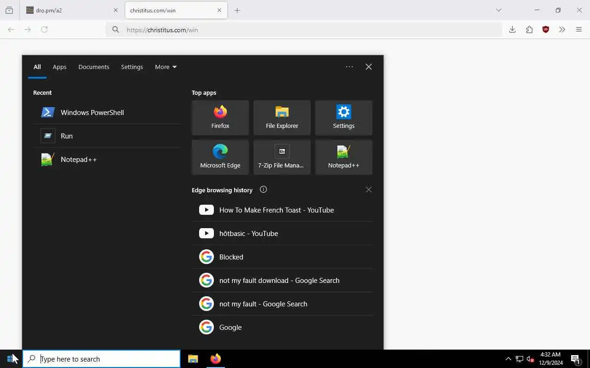The width and height of the screenshot is (590, 368).
Task: Select All search filter tab
Action: [x=37, y=67]
